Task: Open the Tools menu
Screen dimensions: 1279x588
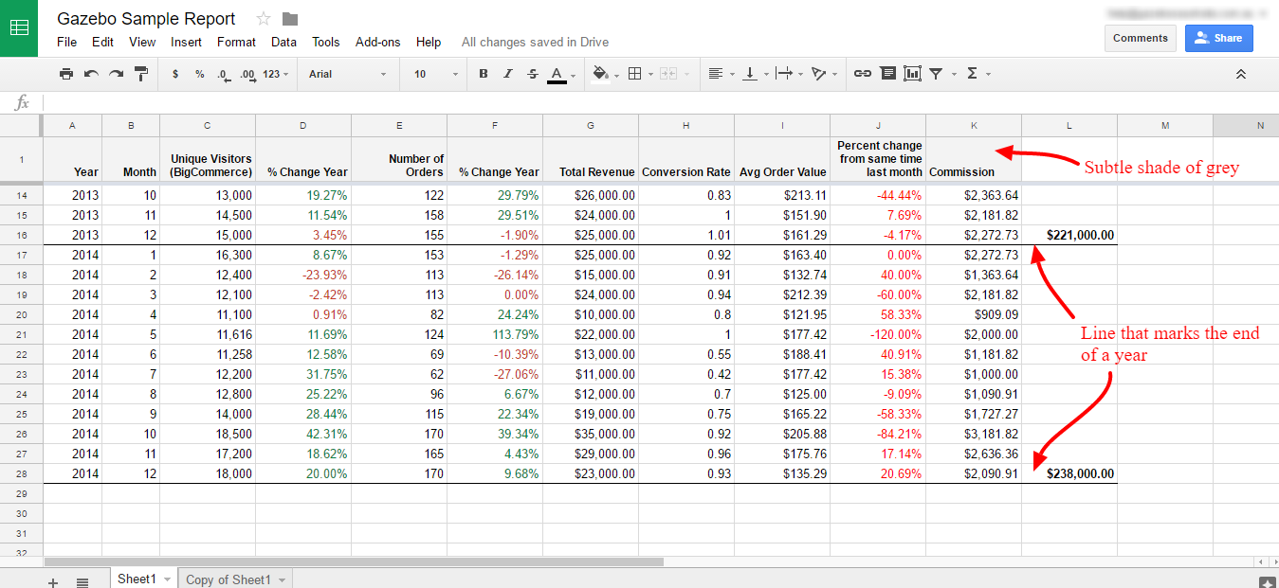Action: click(x=326, y=42)
